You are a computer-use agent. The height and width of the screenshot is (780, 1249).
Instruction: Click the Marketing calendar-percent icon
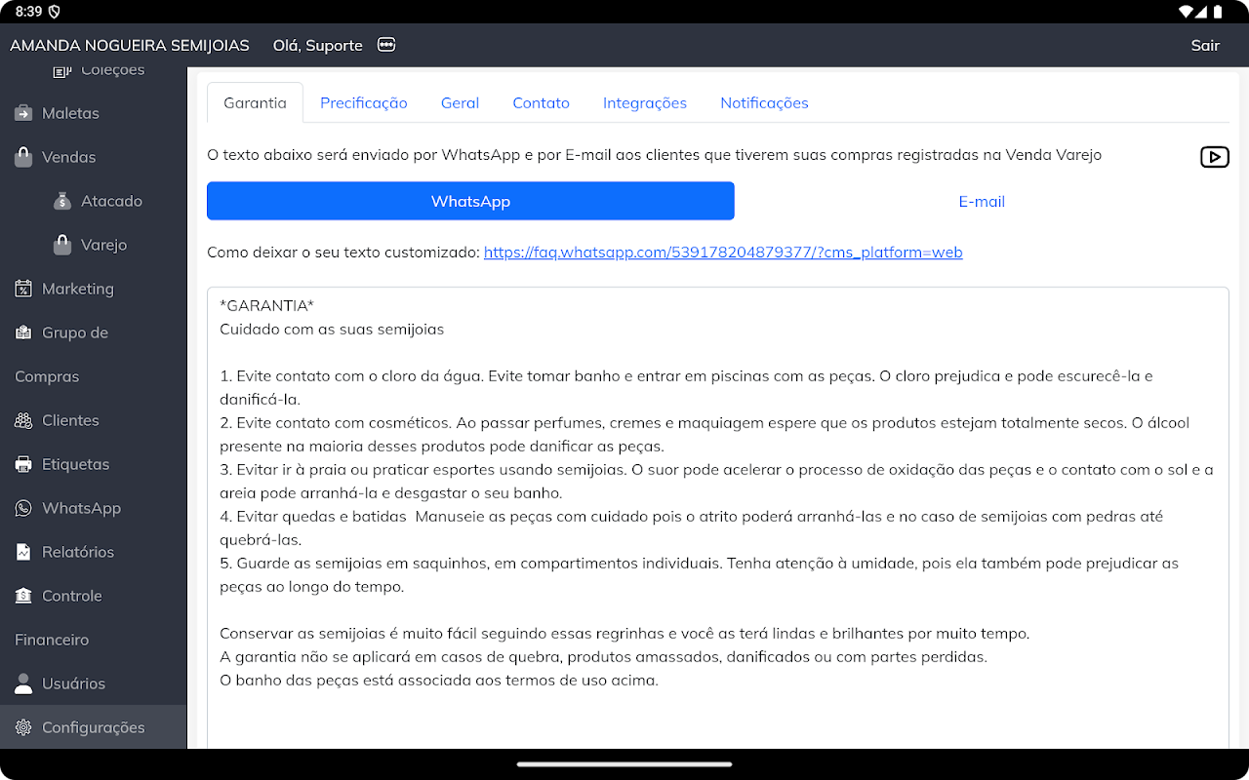pyautogui.click(x=23, y=289)
